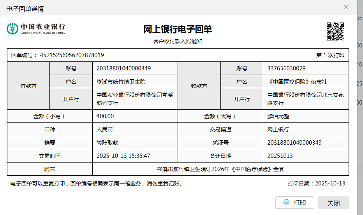
Task: Click the uppercase amount 肆佰元整
Action: [x=278, y=116]
